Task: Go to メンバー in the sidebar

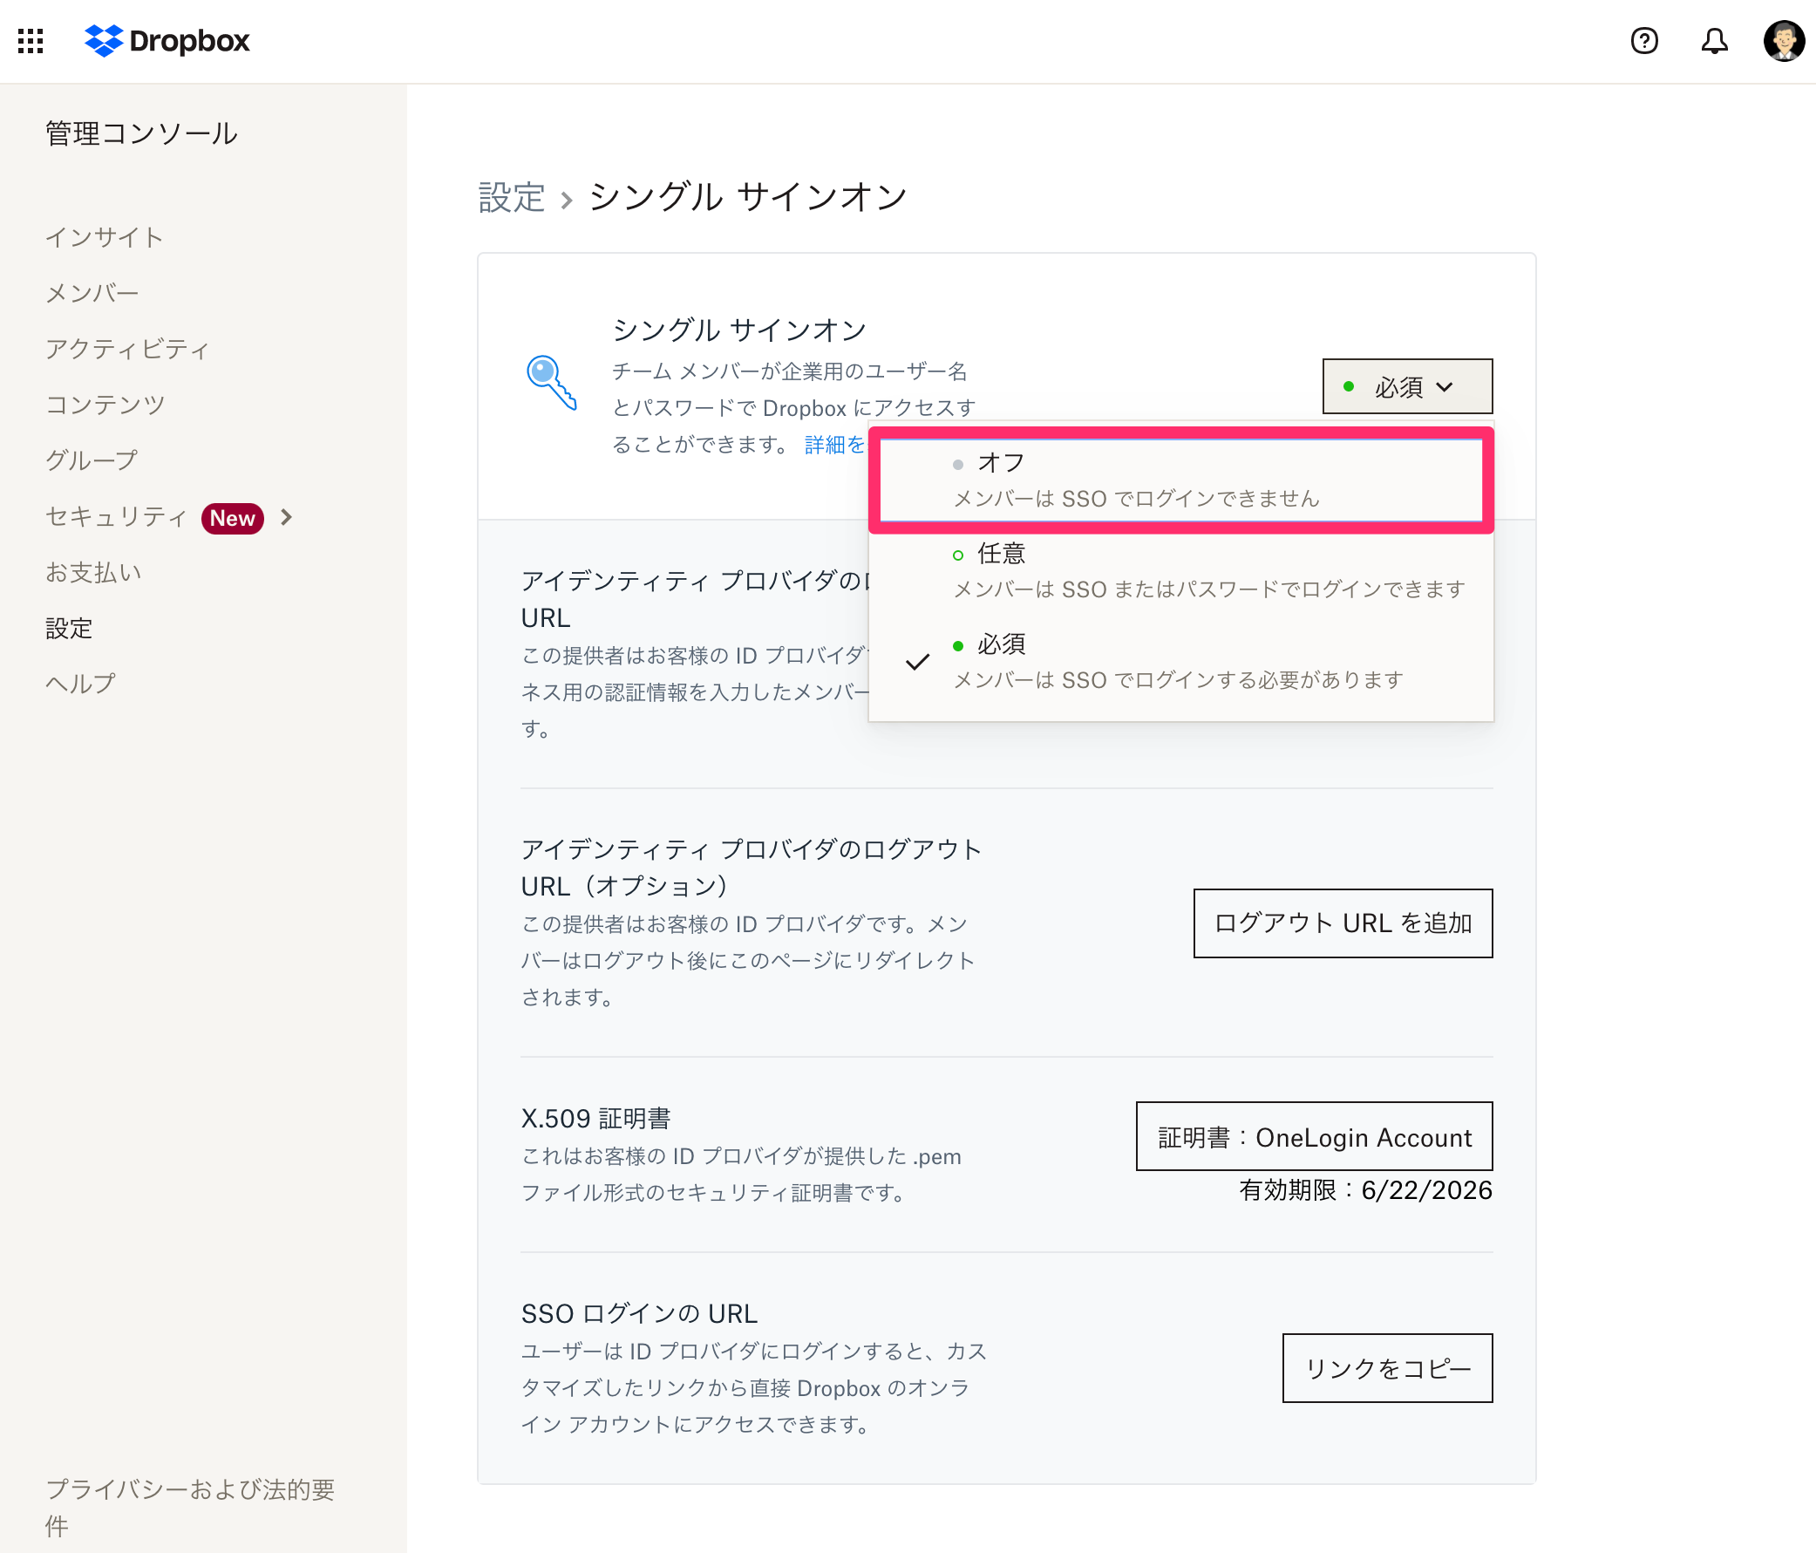Action: click(92, 293)
